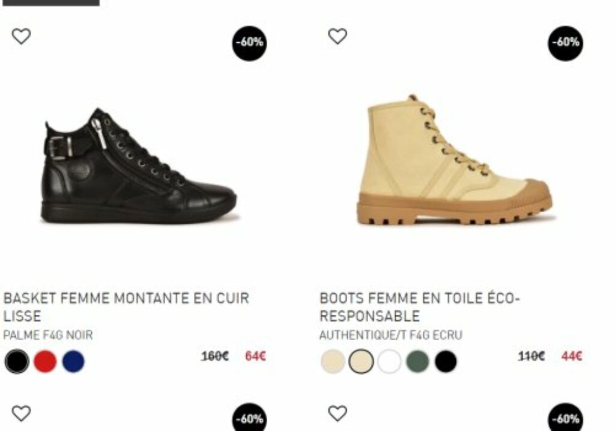Open the black leather basket product image
The height and width of the screenshot is (431, 615).
coord(139,166)
